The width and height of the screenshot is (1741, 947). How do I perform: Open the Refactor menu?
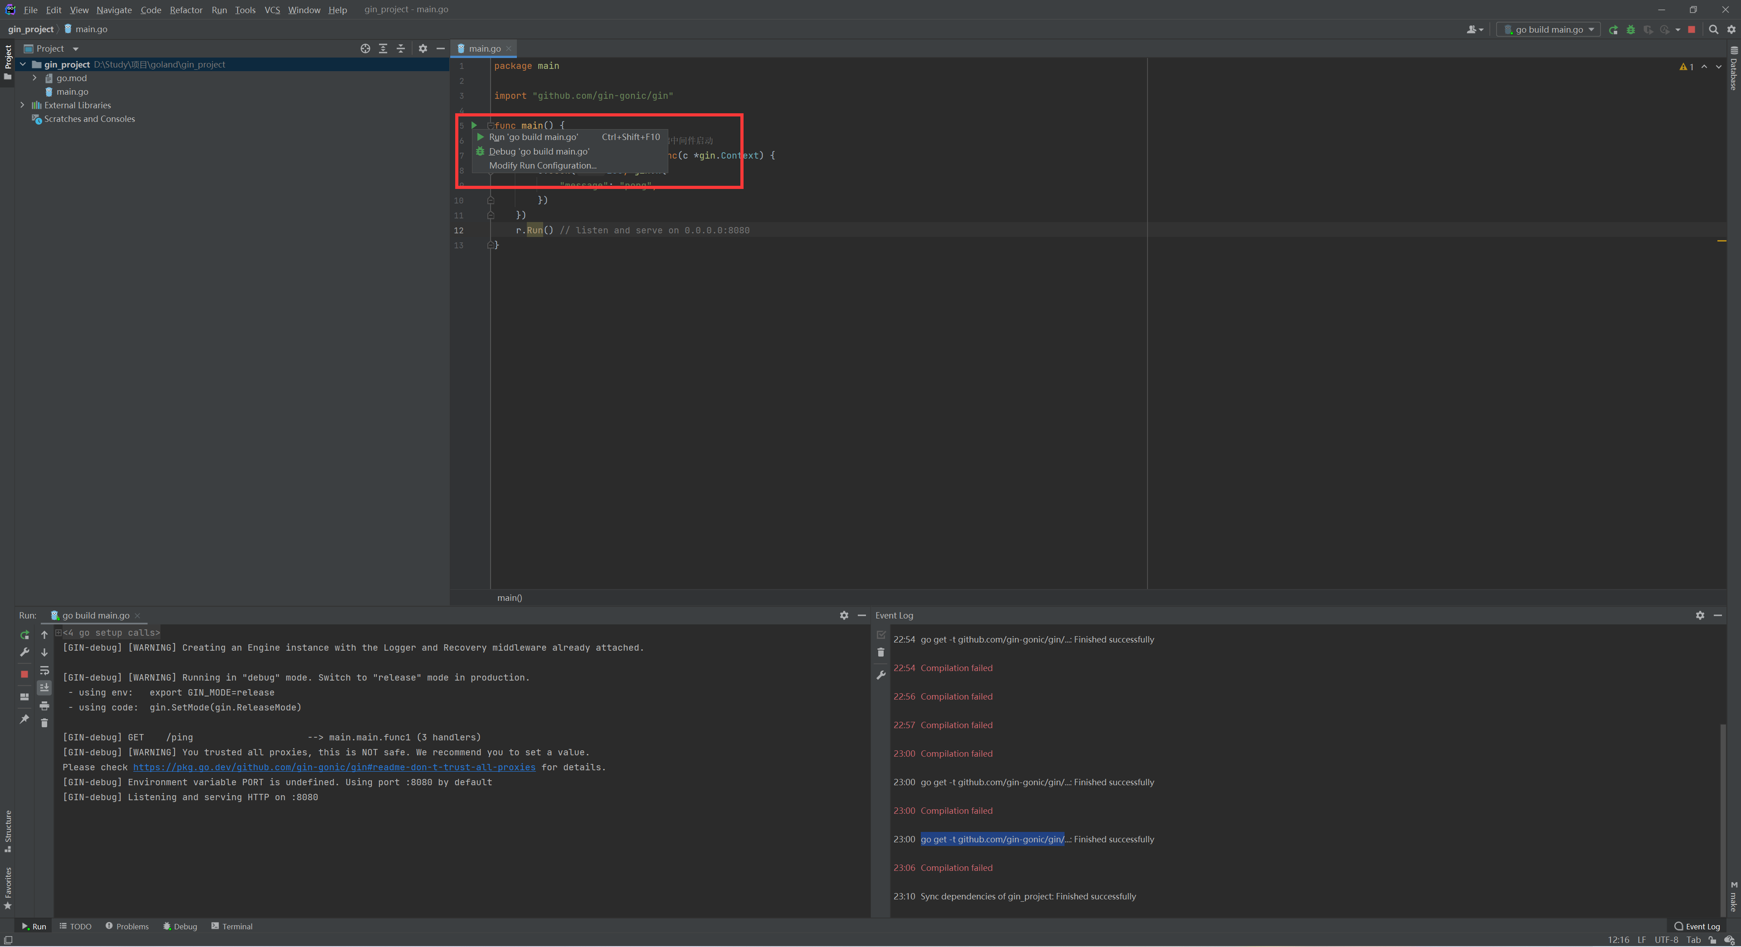186,10
